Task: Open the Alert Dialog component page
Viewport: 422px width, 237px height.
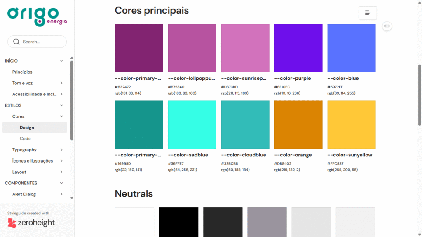Action: [24, 194]
